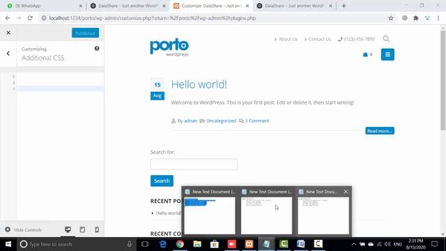The image size is (446, 251).
Task: Reload the current page
Action: coord(30,18)
